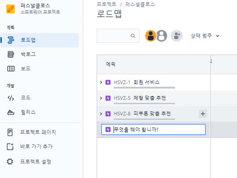Click 바로 가기 추가 shortcut icon
This screenshot has width=237, height=178.
tap(10, 147)
